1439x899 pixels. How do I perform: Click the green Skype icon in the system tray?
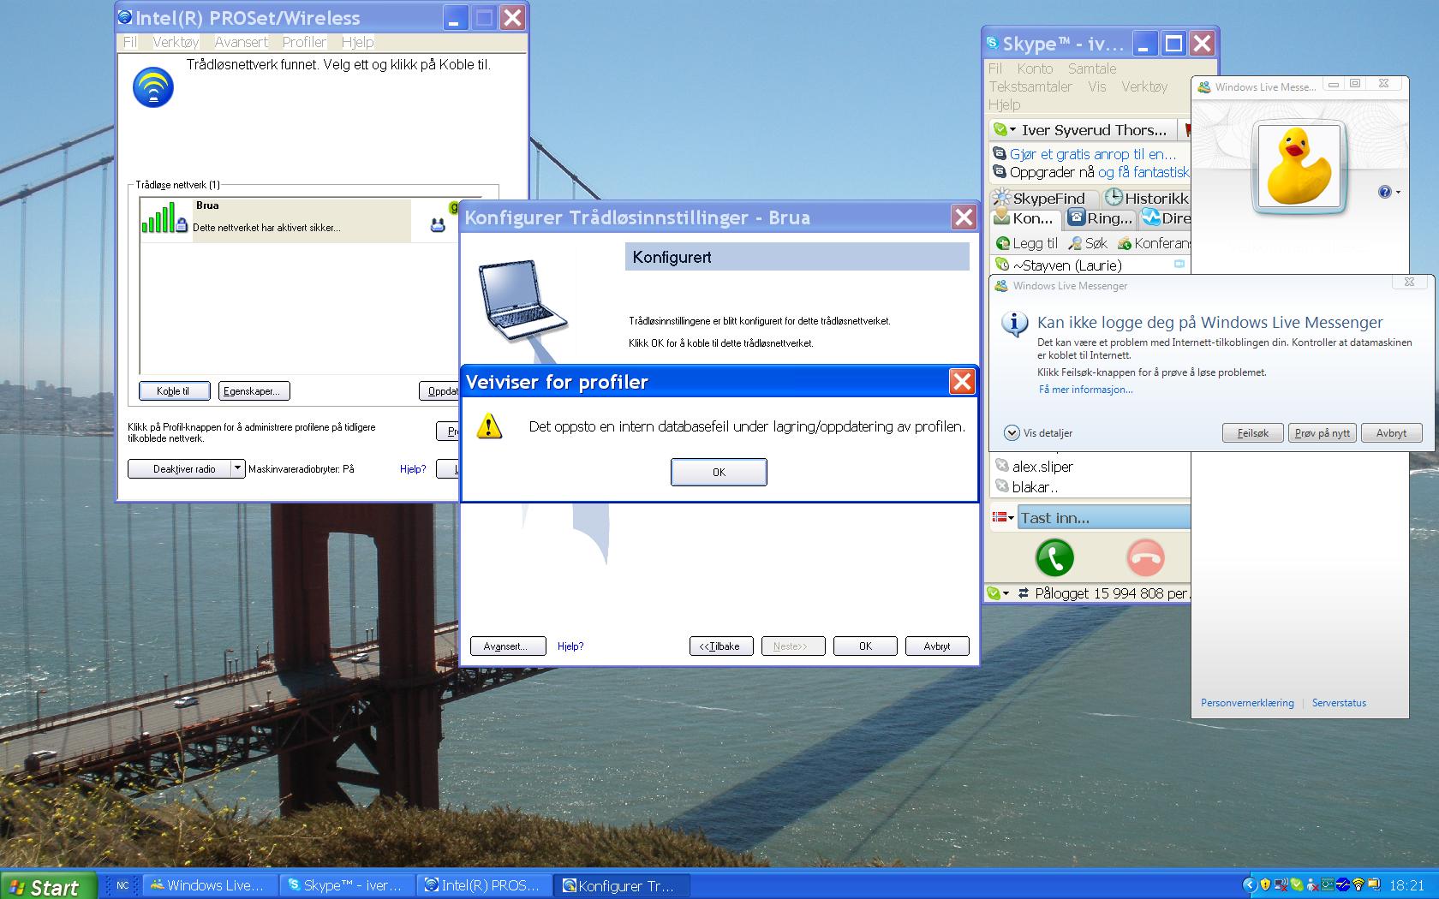pos(1297,884)
